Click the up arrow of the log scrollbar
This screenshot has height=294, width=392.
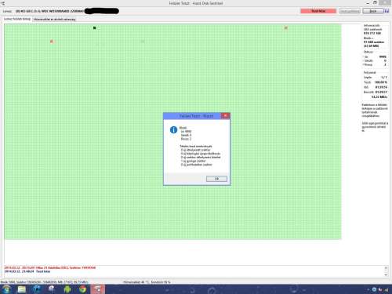tap(386, 268)
